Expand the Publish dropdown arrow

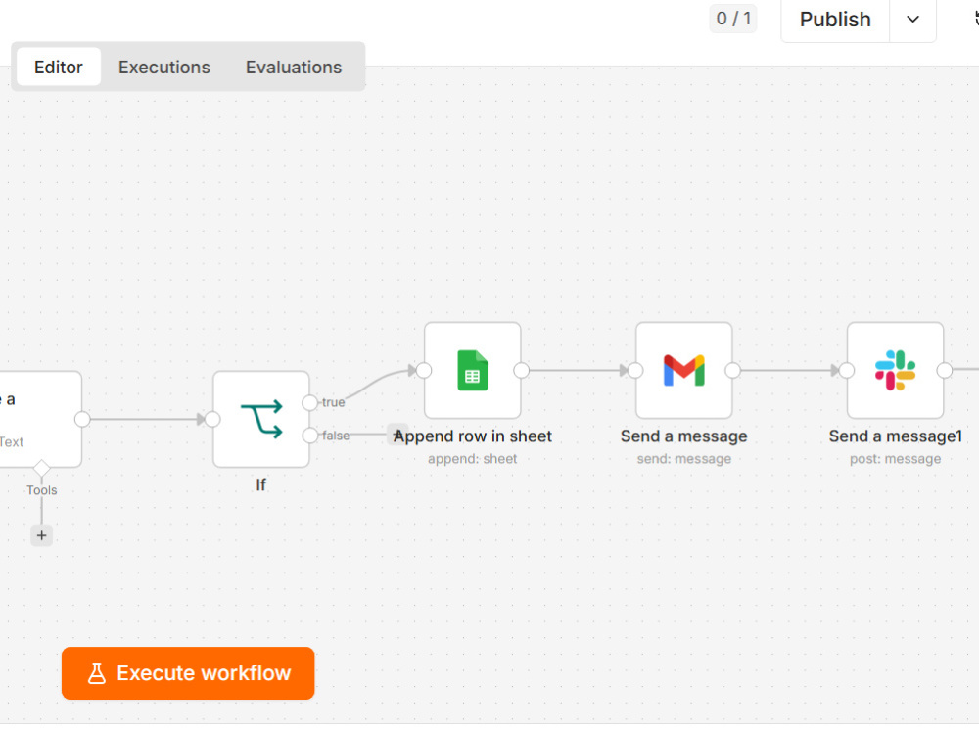point(912,20)
